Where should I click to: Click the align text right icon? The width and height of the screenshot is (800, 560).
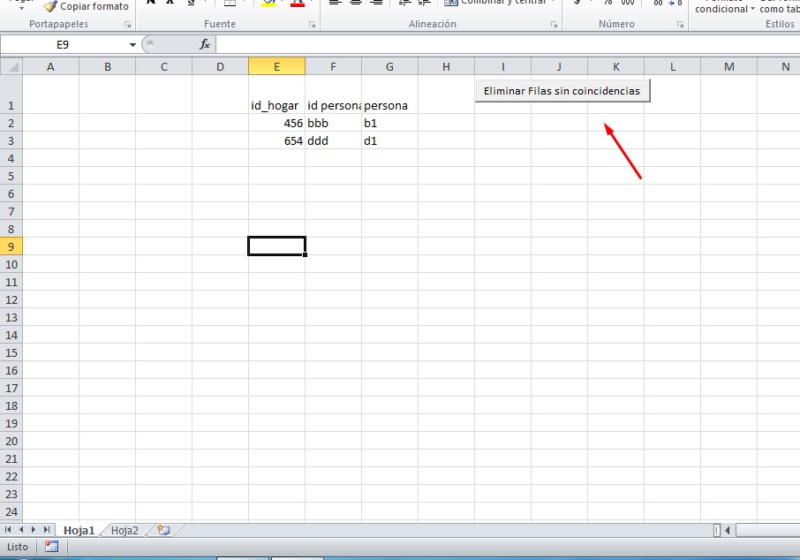(x=376, y=2)
